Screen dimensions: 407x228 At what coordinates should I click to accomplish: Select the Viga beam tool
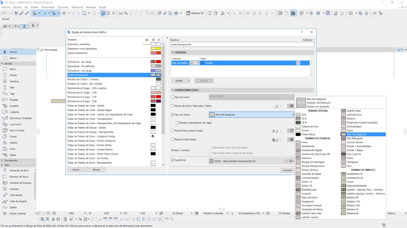pyautogui.click(x=18, y=94)
